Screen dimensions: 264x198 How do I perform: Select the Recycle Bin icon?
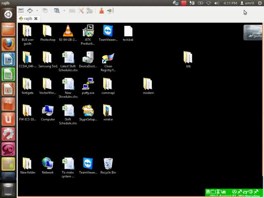(x=108, y=166)
